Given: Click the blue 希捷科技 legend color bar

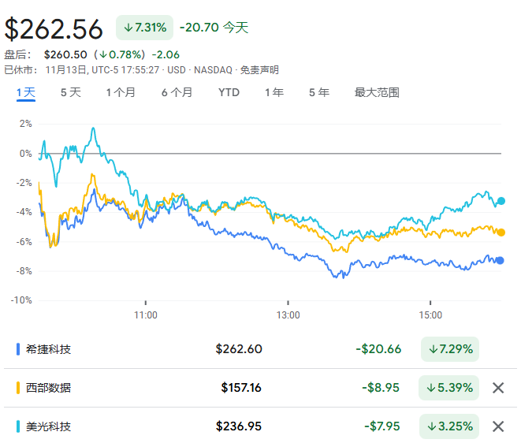Looking at the screenshot, I should 18,349.
